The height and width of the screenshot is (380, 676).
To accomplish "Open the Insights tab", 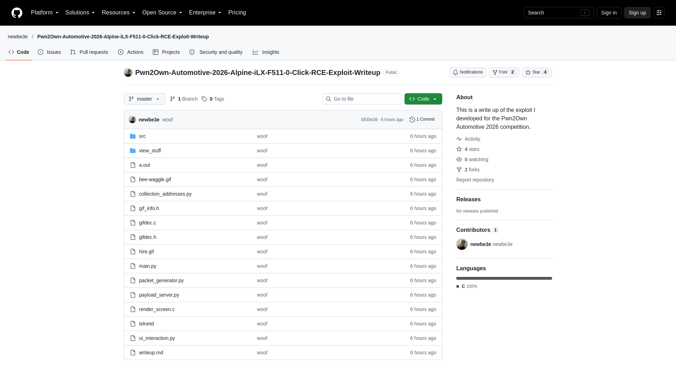I will [x=266, y=52].
